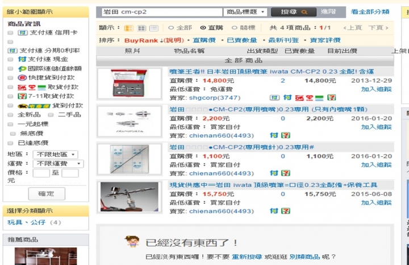Open the 不限運費 shipping dropdown
The image size is (409, 265).
pyautogui.click(x=58, y=164)
